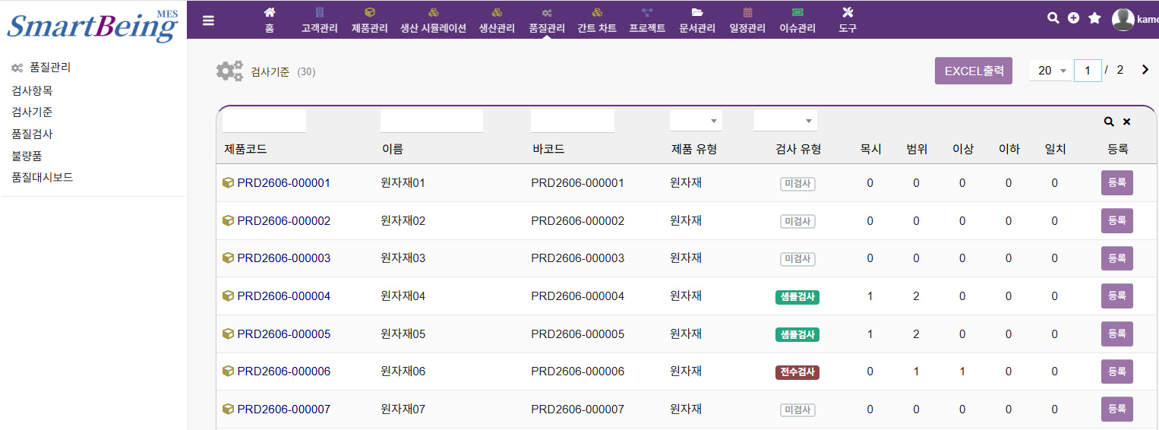Click 미검사 badge for 원자재01

pyautogui.click(x=797, y=184)
